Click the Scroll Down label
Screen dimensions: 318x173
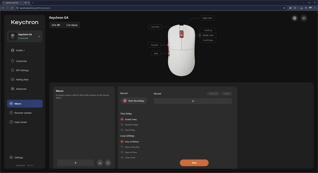pos(208,40)
